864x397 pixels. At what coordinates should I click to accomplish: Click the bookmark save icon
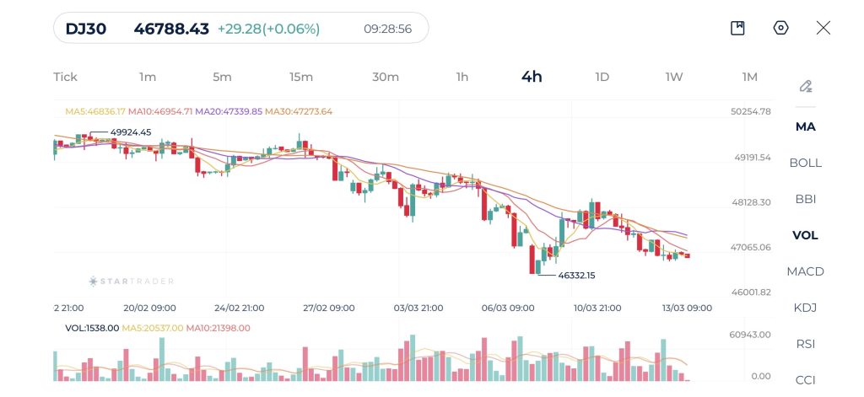pos(737,29)
